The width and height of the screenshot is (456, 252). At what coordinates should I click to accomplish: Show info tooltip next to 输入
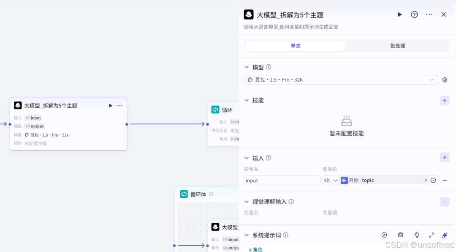coord(269,158)
